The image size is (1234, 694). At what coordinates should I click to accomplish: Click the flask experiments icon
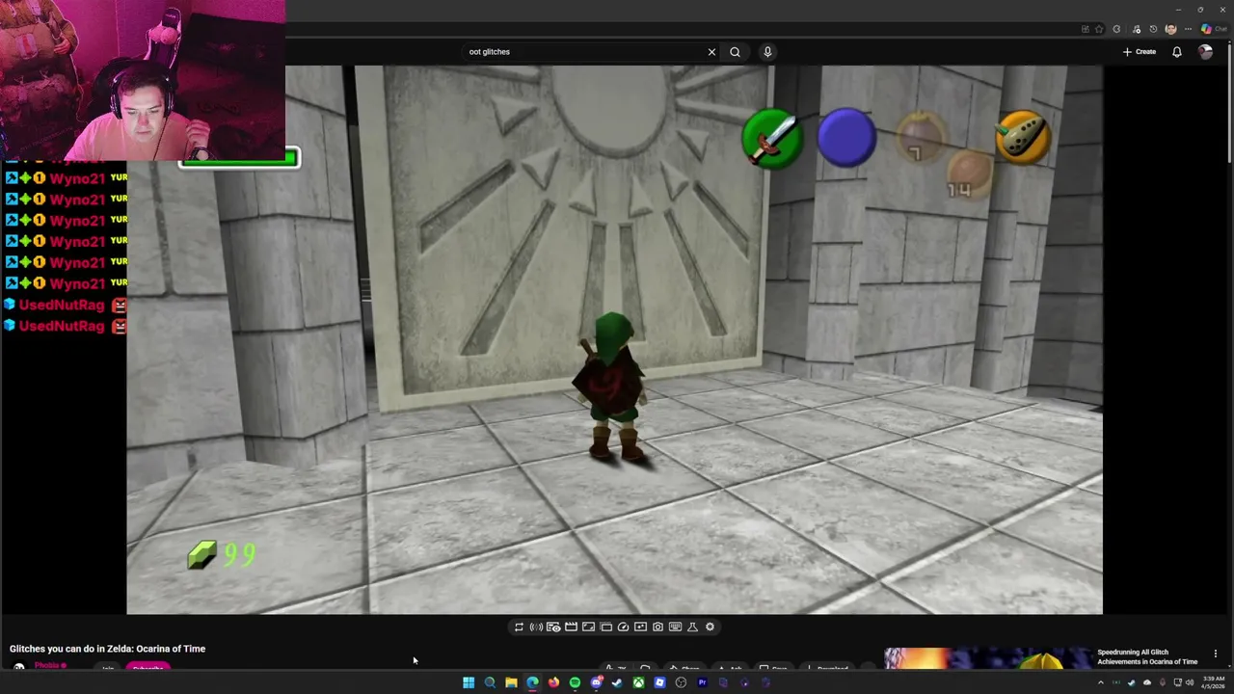[x=692, y=627]
